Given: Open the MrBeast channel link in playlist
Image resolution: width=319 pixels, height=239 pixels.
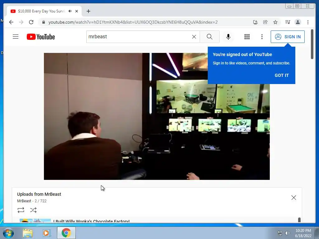Looking at the screenshot, I should pos(24,201).
